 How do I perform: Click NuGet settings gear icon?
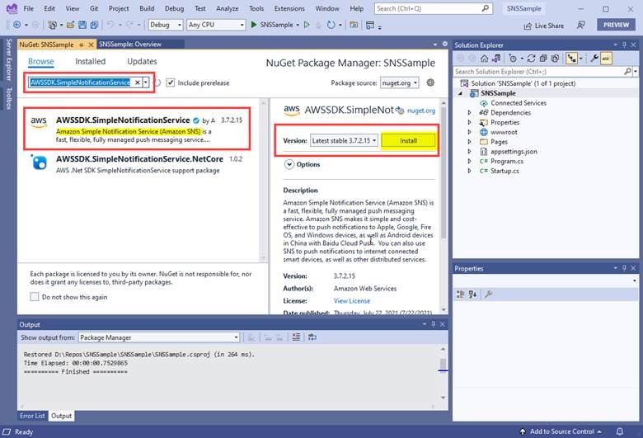(430, 82)
